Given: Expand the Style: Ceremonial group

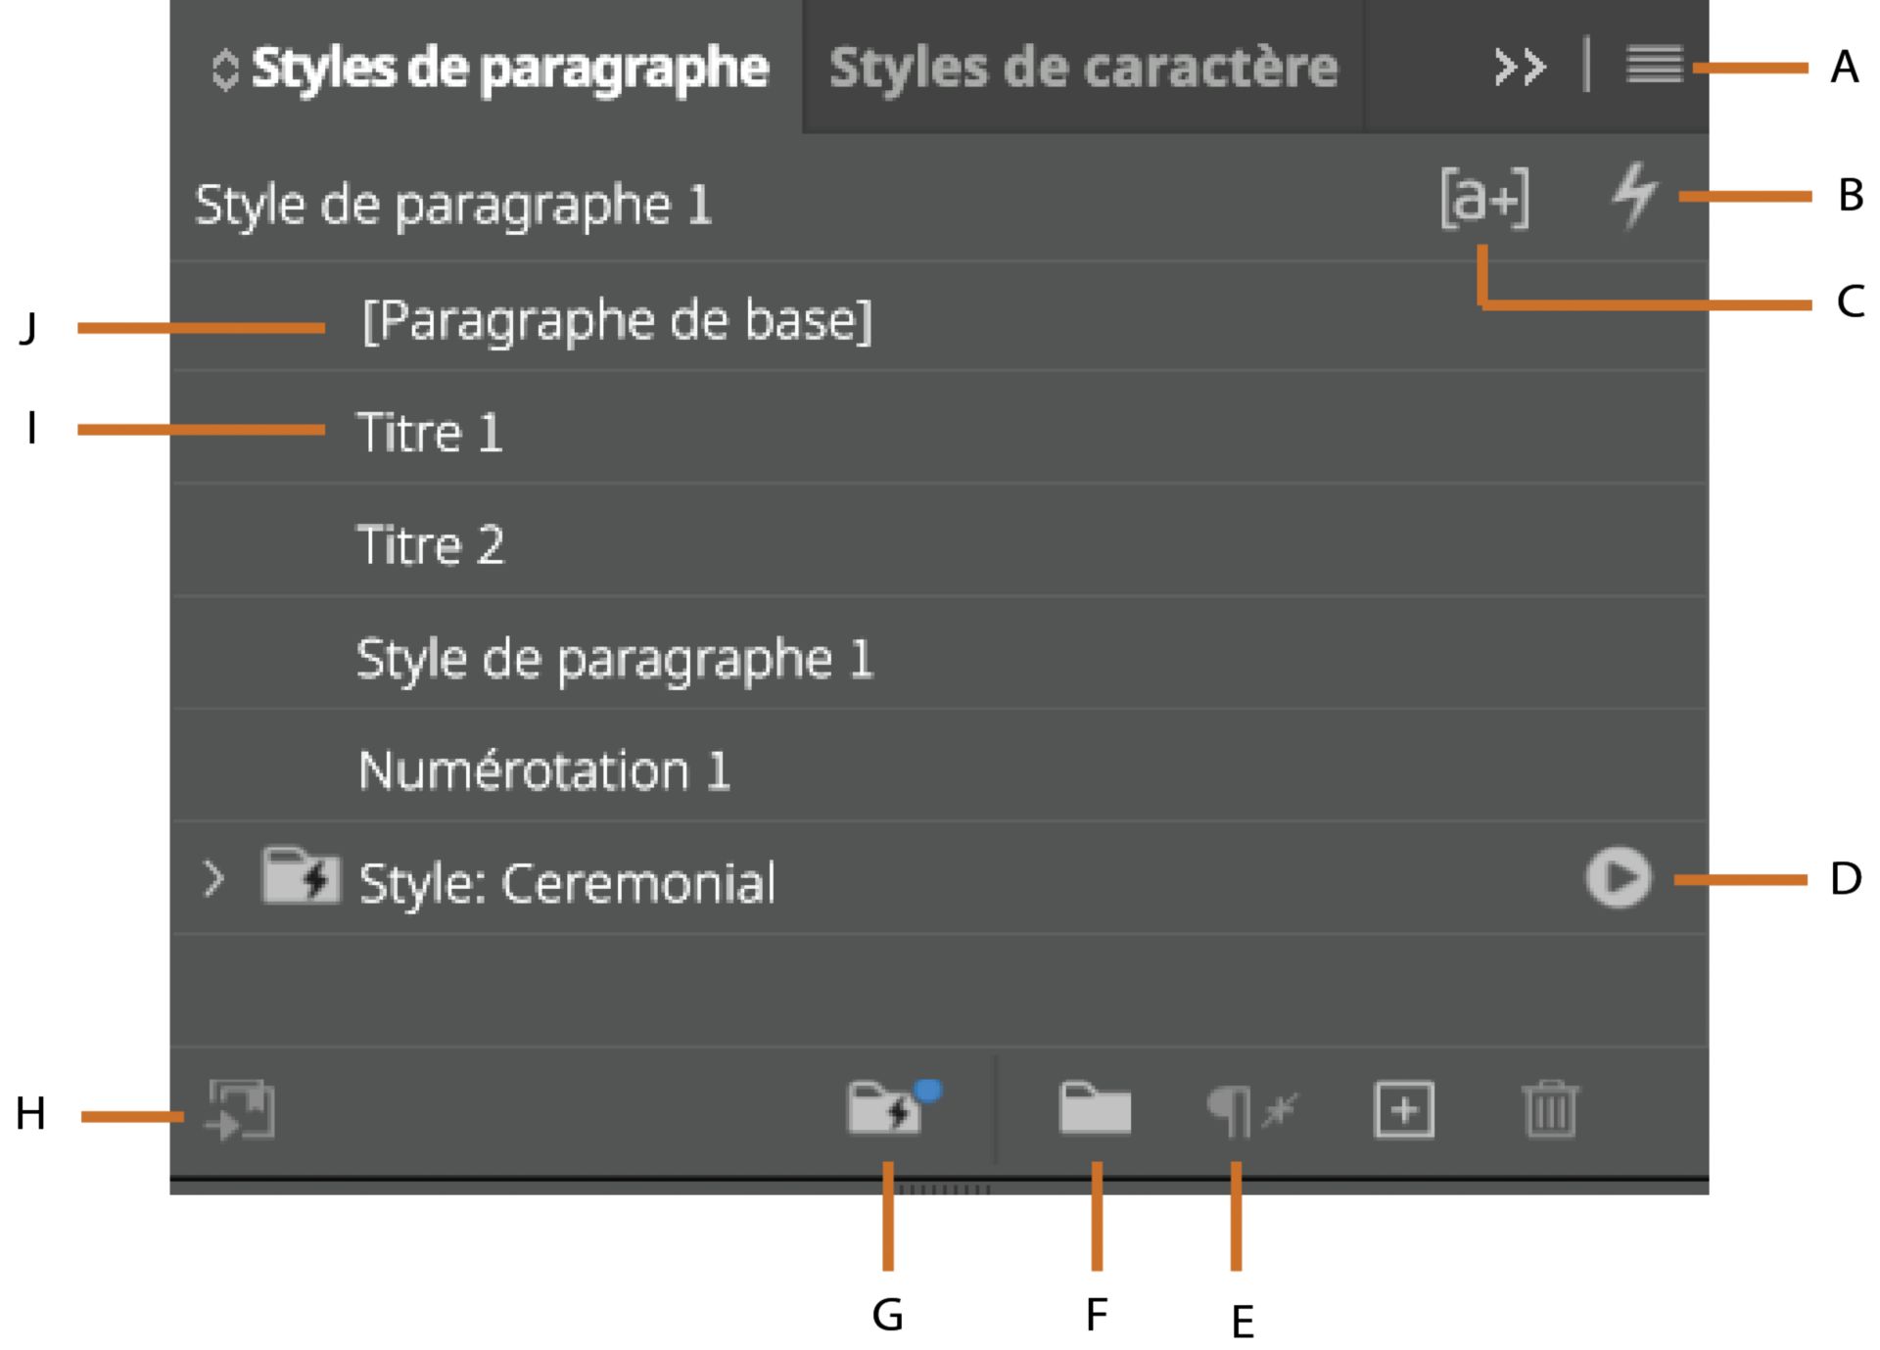Looking at the screenshot, I should [x=214, y=878].
